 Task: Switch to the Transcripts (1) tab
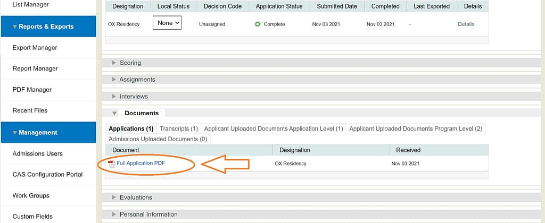pos(179,128)
